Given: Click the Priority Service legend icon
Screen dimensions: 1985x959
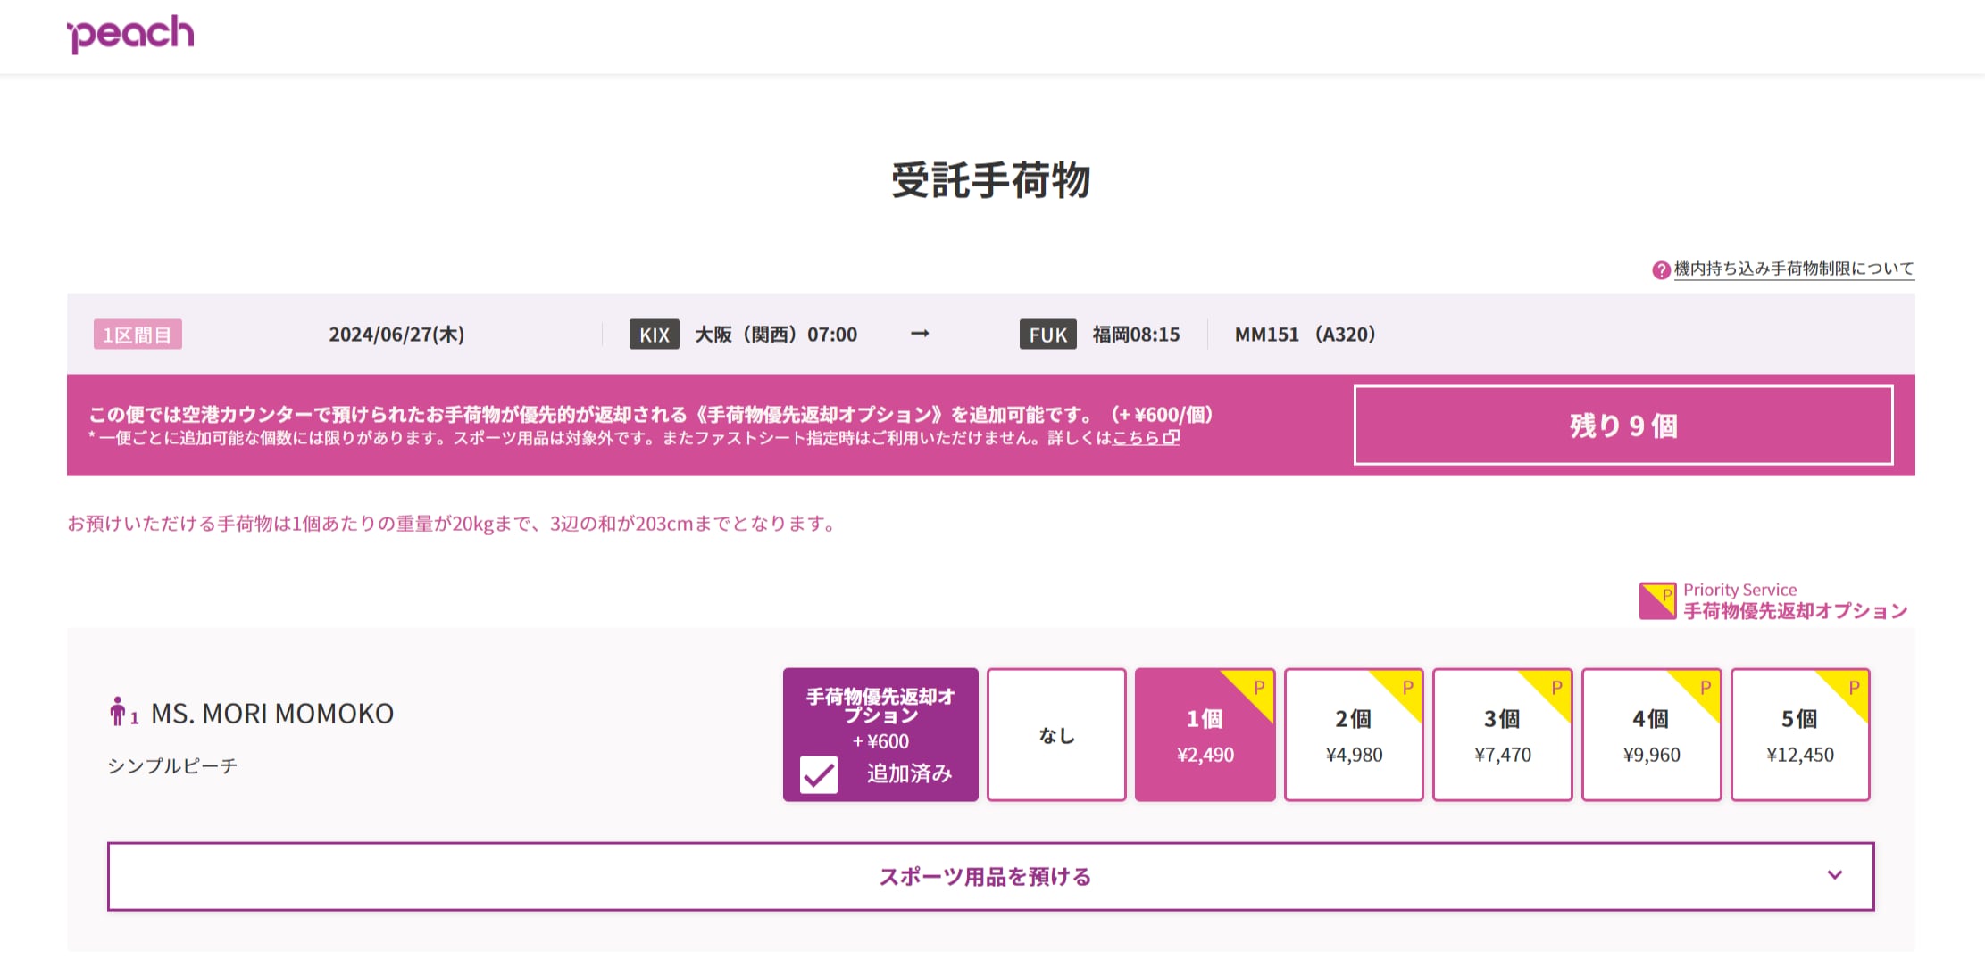Looking at the screenshot, I should pyautogui.click(x=1657, y=600).
